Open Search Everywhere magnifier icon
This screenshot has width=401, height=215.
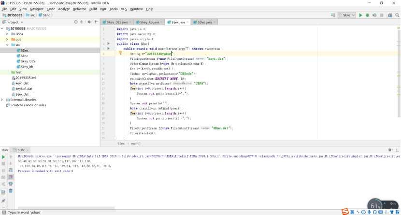pyautogui.click(x=396, y=15)
